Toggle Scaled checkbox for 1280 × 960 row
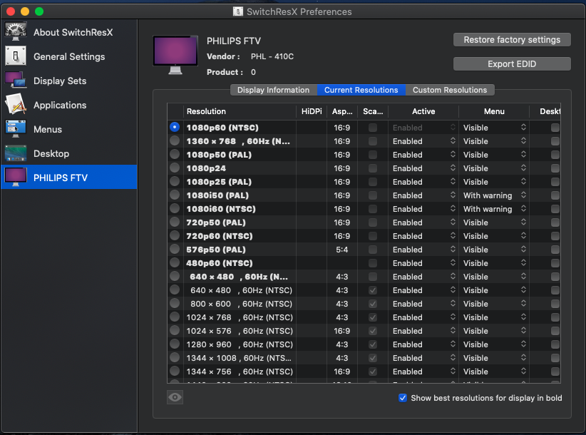The width and height of the screenshot is (586, 435). click(x=373, y=344)
